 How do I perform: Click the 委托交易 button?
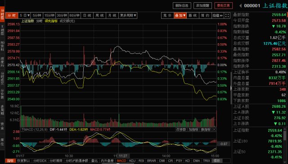click(x=223, y=5)
